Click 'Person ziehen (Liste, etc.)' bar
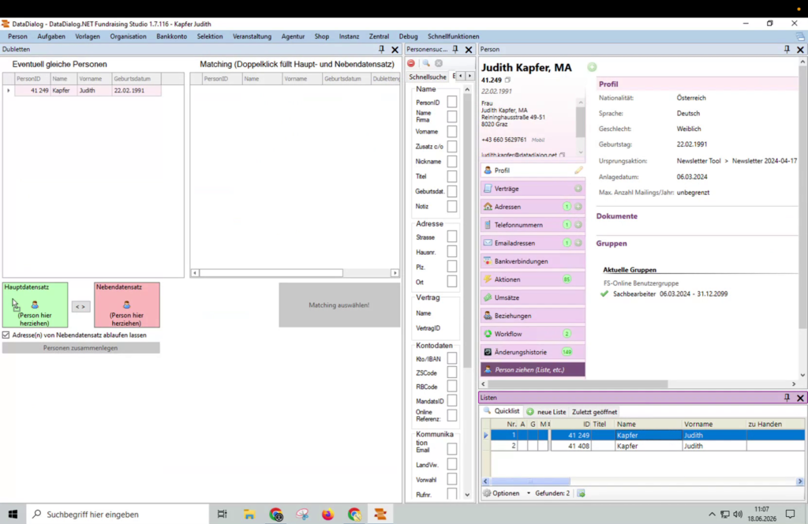 click(x=533, y=369)
